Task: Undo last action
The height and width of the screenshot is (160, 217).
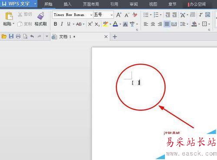Action: (32, 36)
